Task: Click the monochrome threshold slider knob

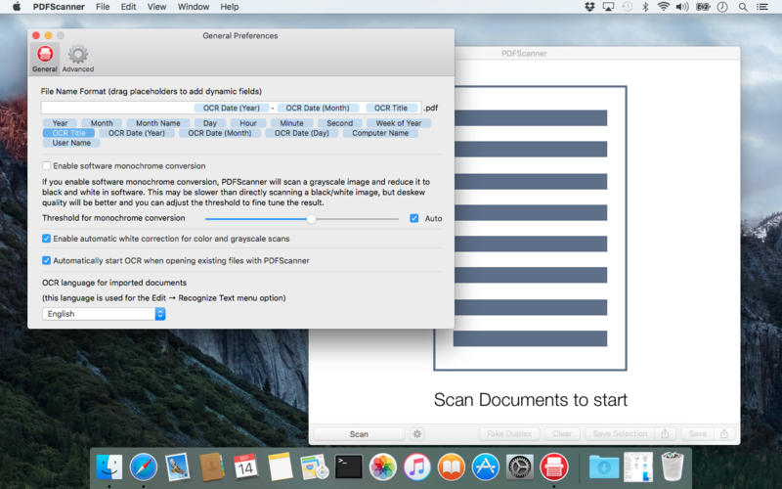Action: [311, 219]
